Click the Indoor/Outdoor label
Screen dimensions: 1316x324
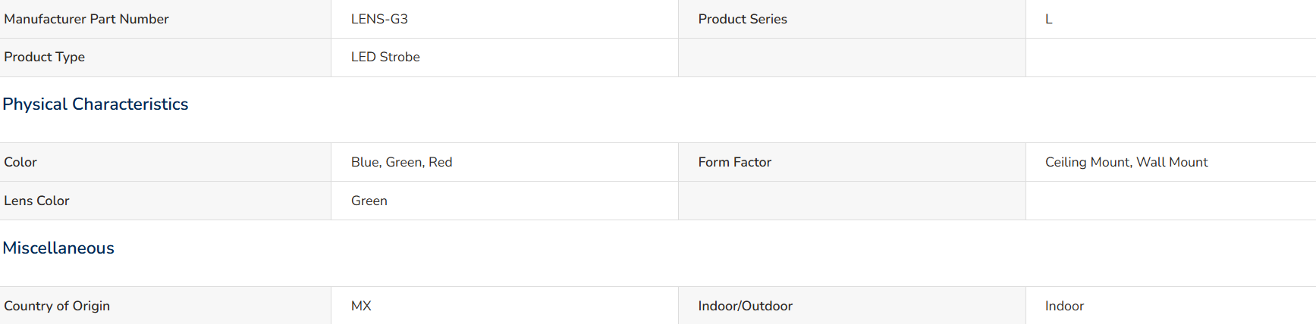(746, 306)
